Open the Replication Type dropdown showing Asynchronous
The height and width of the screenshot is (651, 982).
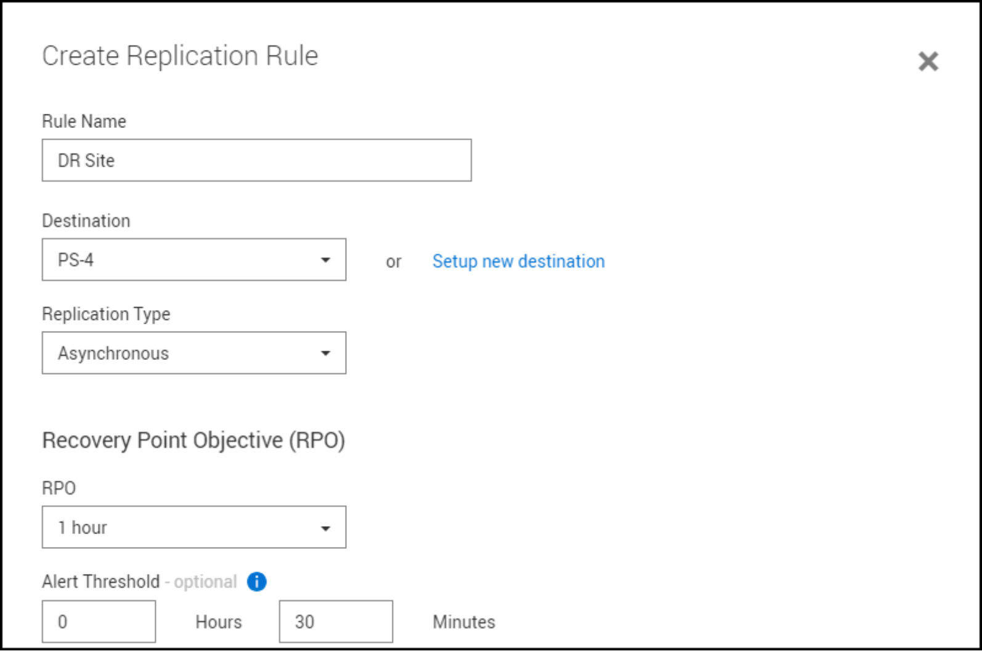pyautogui.click(x=194, y=353)
